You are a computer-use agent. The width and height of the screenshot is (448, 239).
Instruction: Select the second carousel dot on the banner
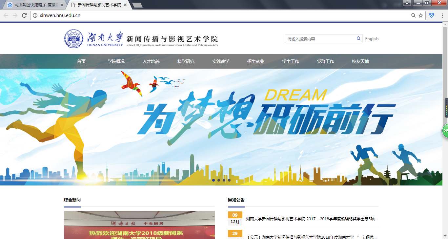click(x=219, y=180)
